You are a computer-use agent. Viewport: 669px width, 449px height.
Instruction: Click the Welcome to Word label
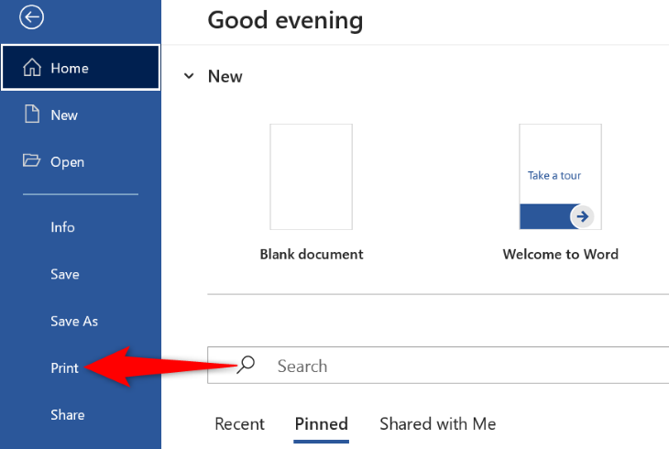tap(560, 255)
